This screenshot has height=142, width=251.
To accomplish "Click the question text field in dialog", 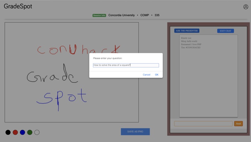I will coord(126,65).
